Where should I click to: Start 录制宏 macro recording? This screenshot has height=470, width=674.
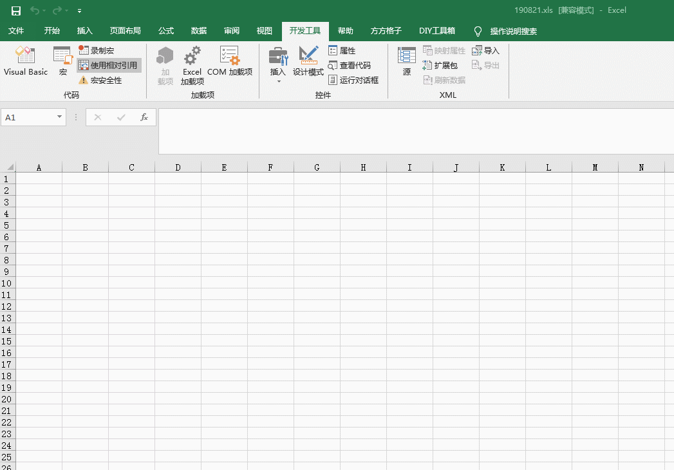click(97, 50)
